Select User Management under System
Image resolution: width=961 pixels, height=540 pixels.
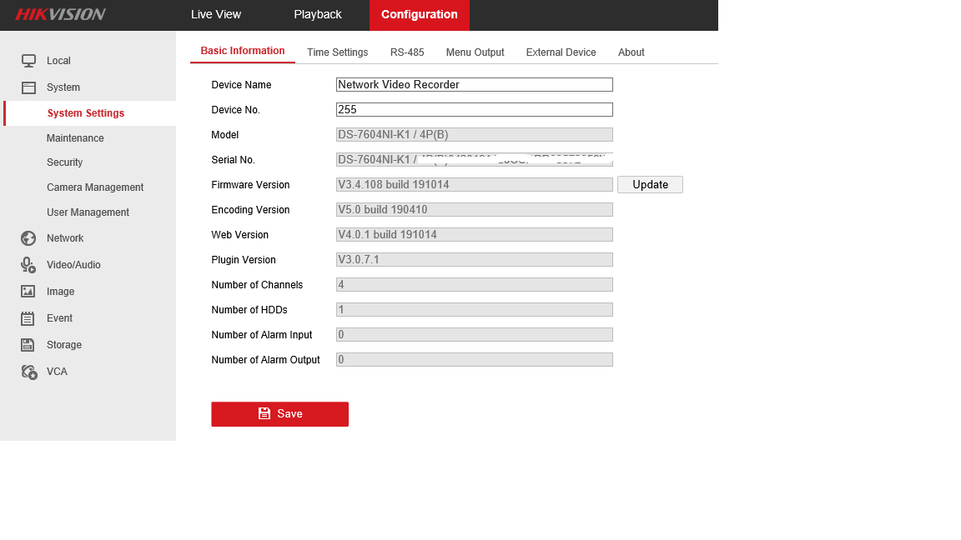[x=88, y=212]
